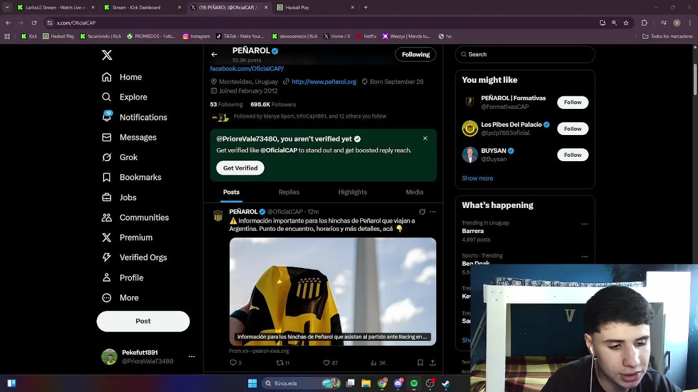Switch to the Haxball Play browser tab

[315, 8]
